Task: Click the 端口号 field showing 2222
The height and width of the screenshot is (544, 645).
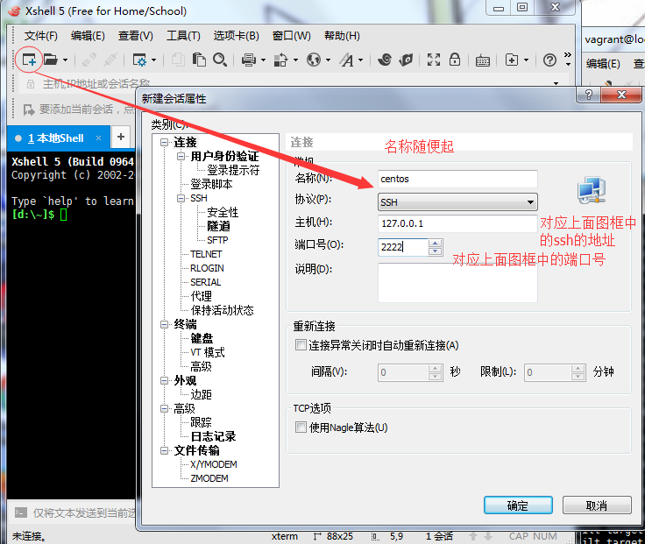Action: [403, 247]
